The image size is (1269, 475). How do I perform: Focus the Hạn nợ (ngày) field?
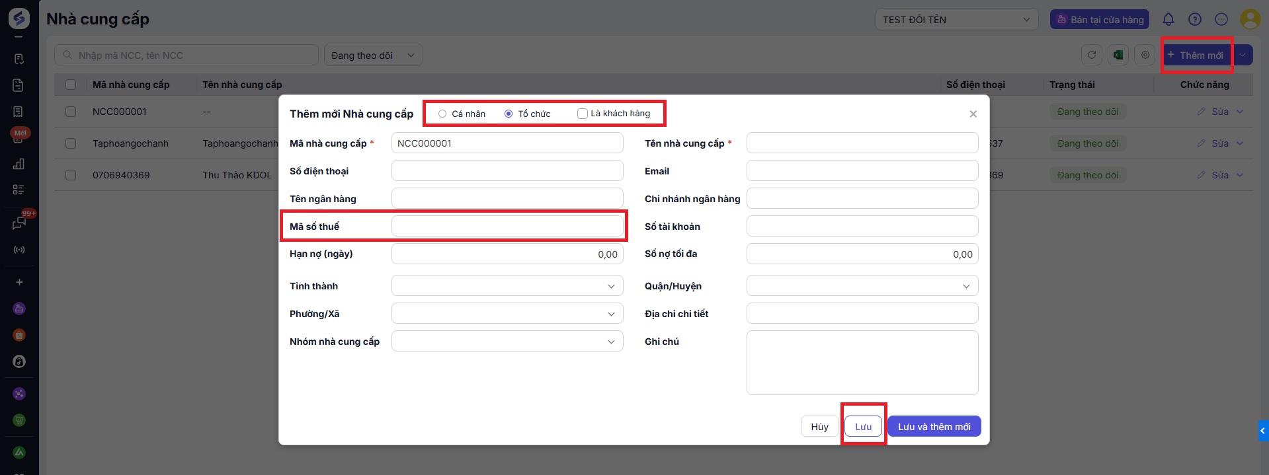[507, 254]
